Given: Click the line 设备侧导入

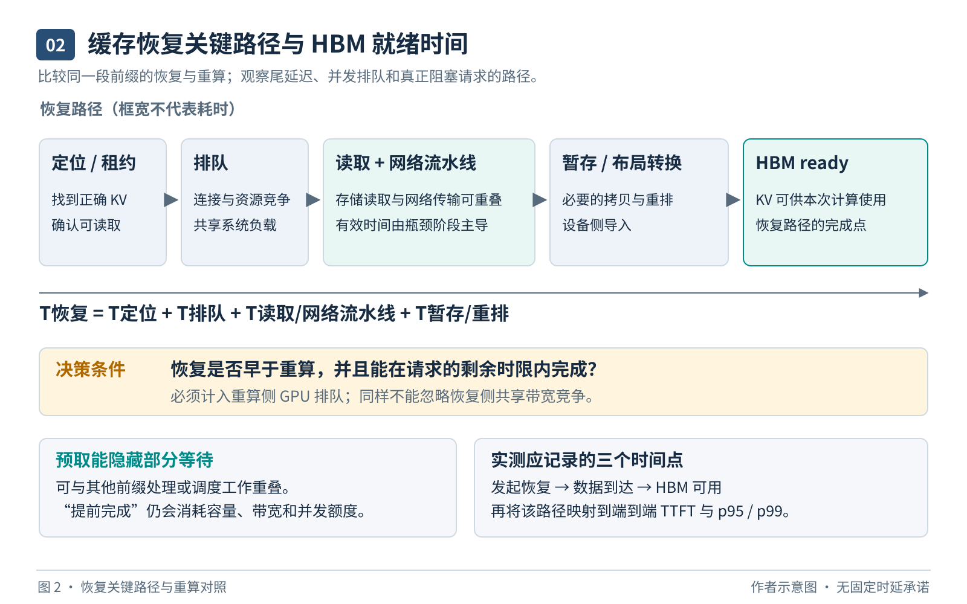Looking at the screenshot, I should 597,225.
